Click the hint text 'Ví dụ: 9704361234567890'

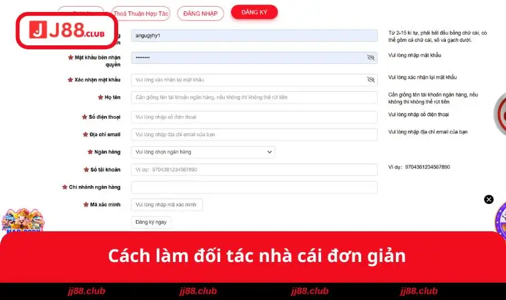(x=419, y=167)
